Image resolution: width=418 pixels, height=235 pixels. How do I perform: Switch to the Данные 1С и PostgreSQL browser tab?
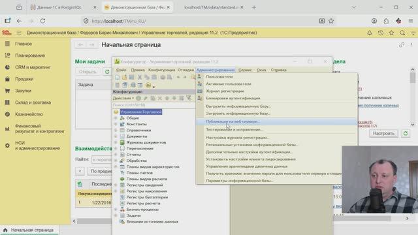tap(63, 7)
